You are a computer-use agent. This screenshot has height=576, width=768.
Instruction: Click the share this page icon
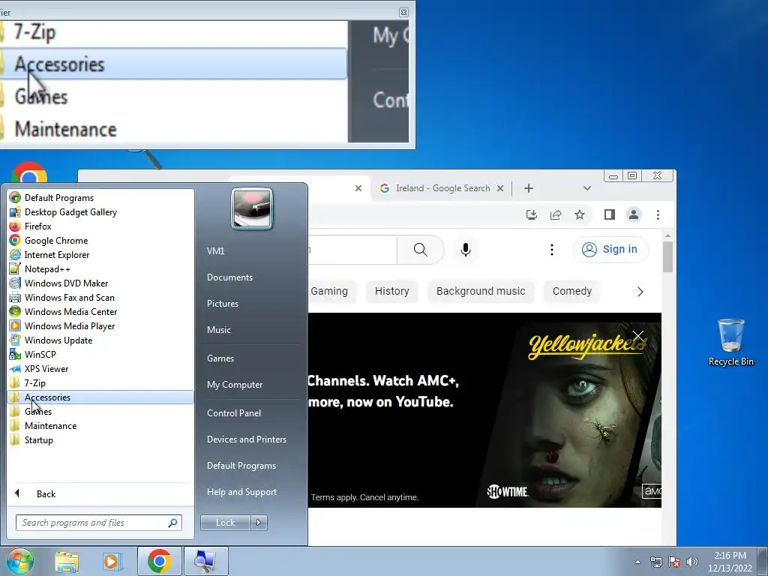point(556,214)
